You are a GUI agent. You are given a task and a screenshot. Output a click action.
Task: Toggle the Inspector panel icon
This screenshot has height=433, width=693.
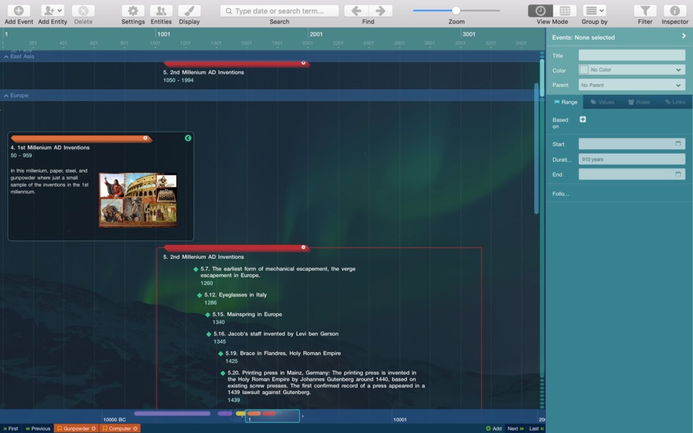[675, 10]
